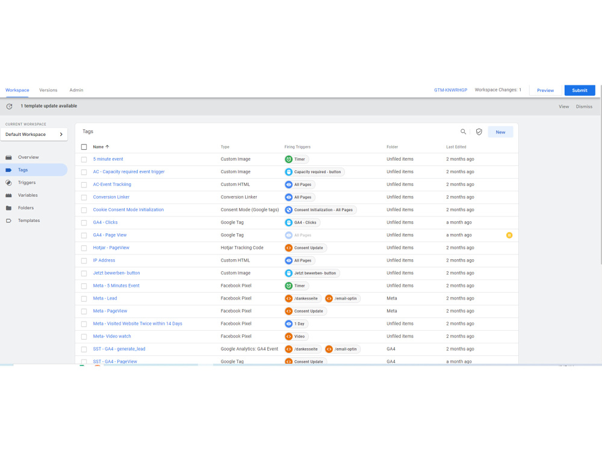Image resolution: width=602 pixels, height=451 pixels.
Task: Click the /email-optin trigger on Meta - Lead
Action: [x=343, y=298]
